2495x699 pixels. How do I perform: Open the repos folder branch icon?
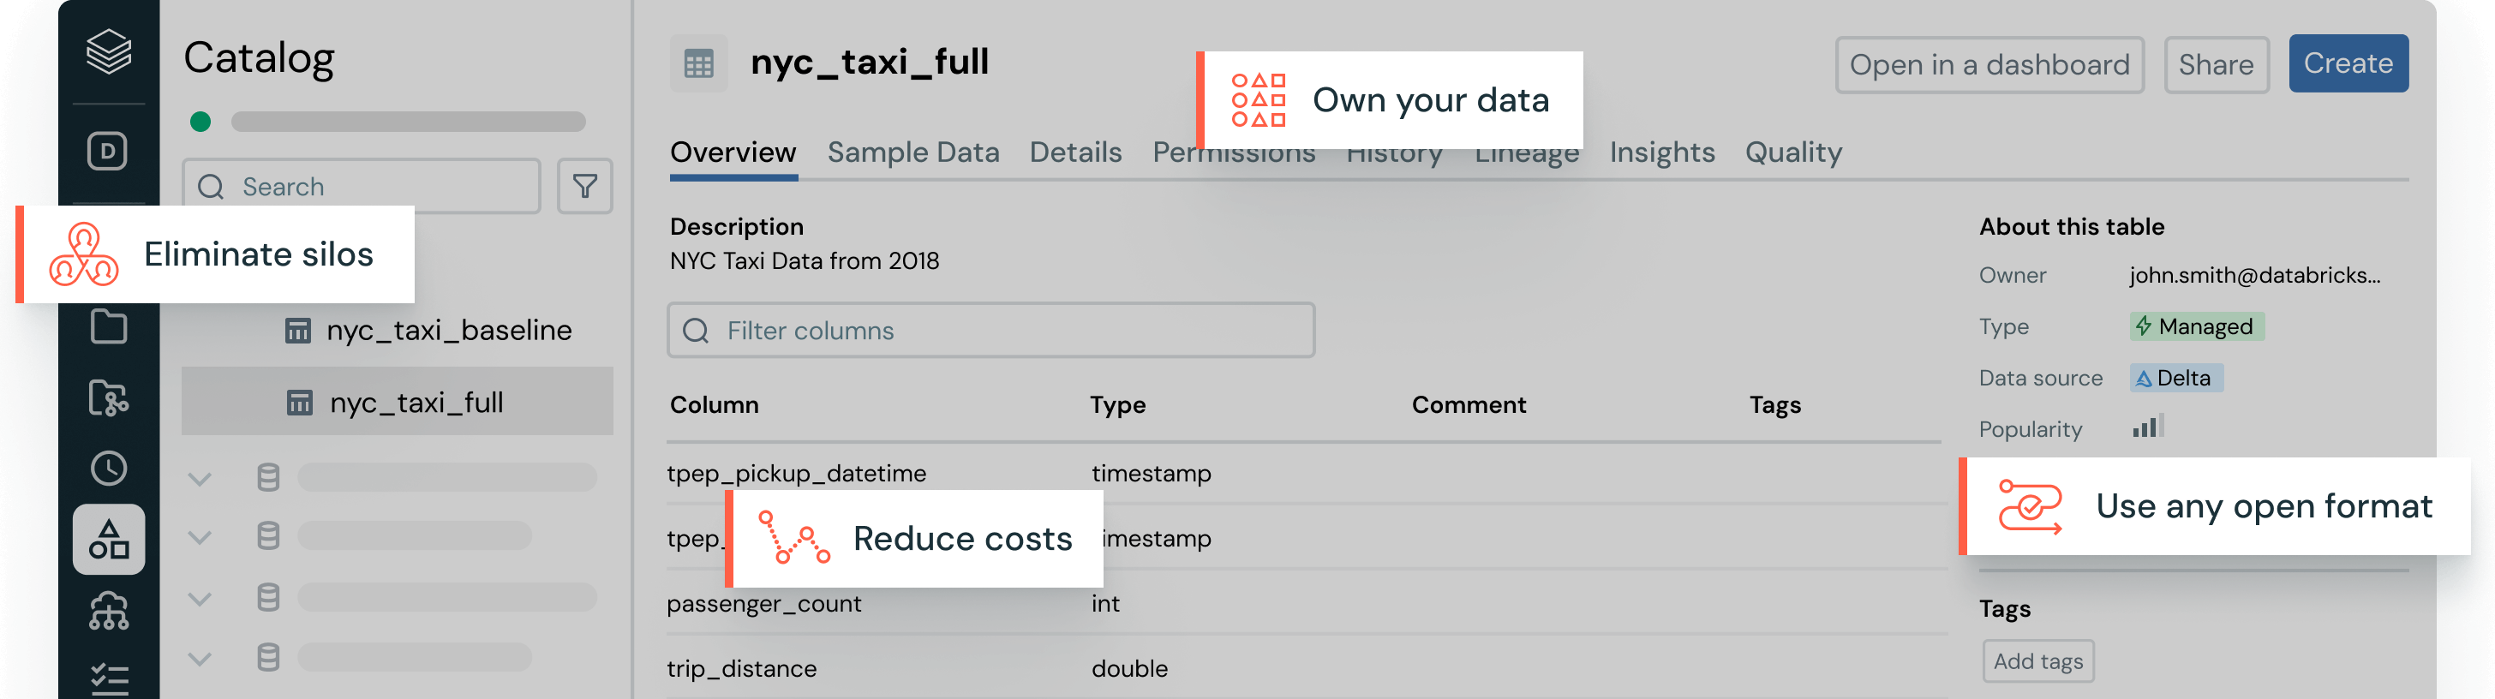[107, 397]
